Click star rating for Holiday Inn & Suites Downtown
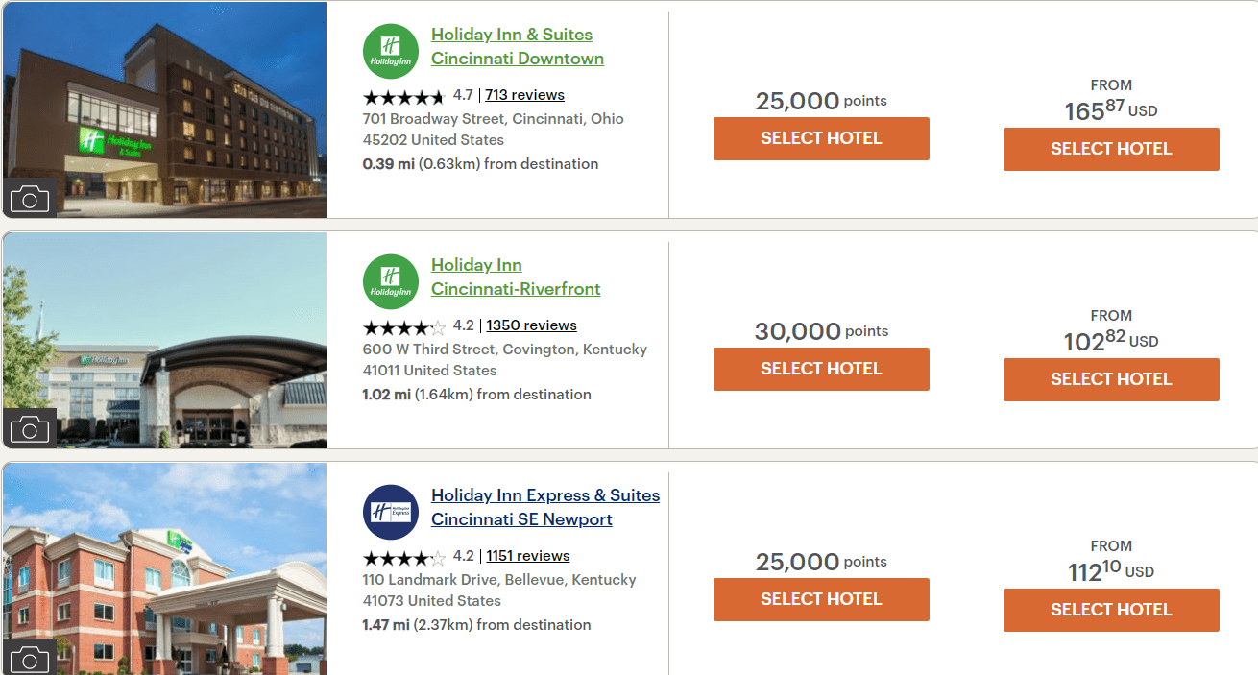The height and width of the screenshot is (675, 1258). [x=403, y=96]
